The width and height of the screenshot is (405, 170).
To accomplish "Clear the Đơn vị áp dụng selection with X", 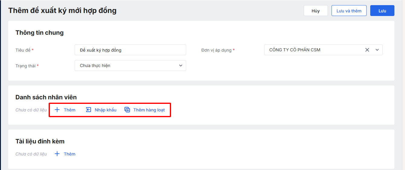I will pyautogui.click(x=367, y=50).
